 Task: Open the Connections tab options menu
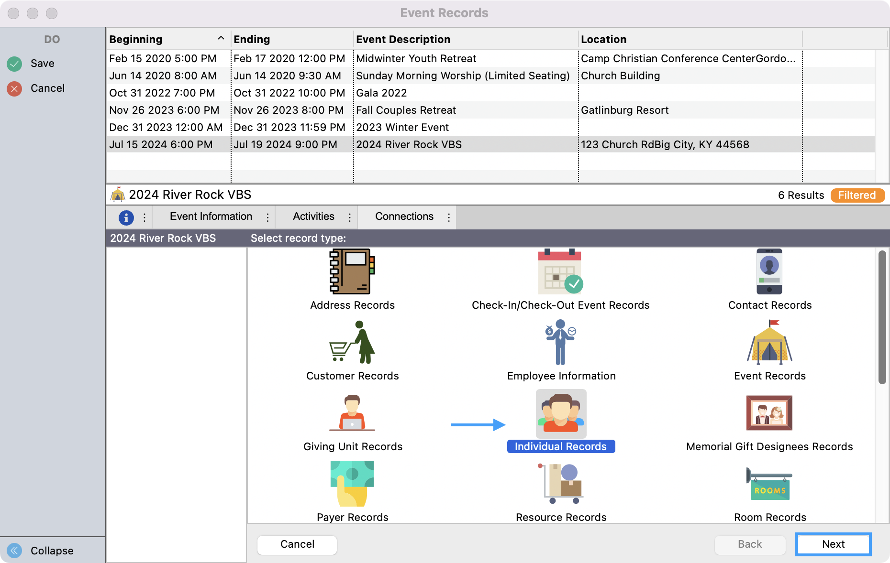point(449,217)
